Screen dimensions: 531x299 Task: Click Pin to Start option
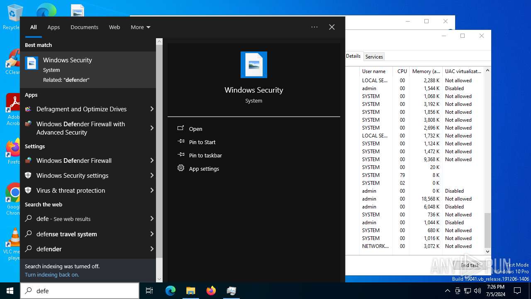(202, 142)
